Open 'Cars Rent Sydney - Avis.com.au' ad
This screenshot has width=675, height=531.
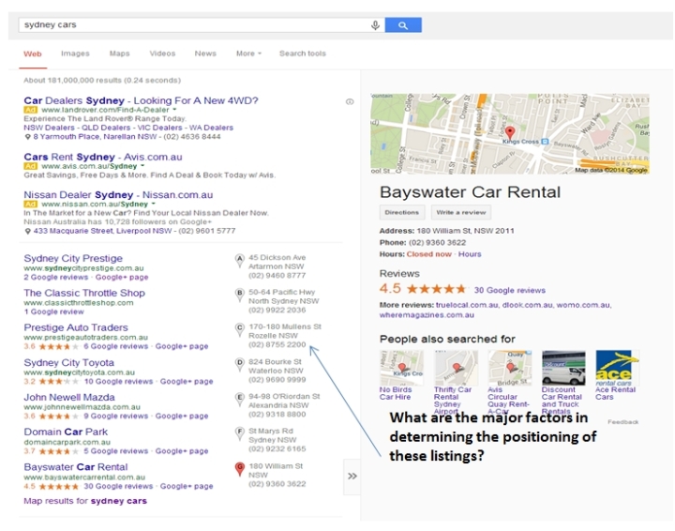coord(103,157)
